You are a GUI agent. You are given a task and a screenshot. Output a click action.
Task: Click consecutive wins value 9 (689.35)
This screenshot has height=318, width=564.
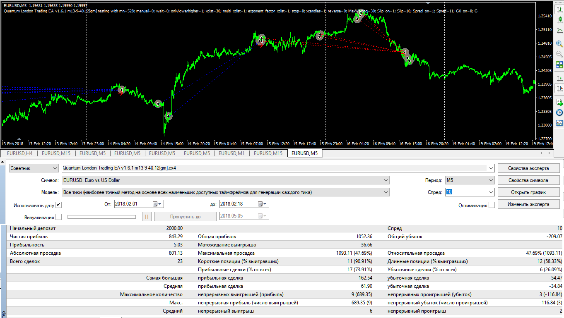[360, 294]
